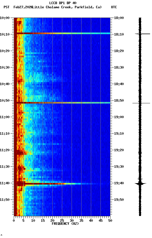
Task: Click the 18:00 UTC time label
Action: [119, 18]
